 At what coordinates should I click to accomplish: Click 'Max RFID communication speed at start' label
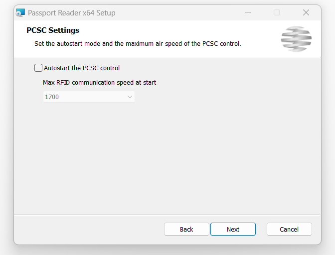point(99,82)
